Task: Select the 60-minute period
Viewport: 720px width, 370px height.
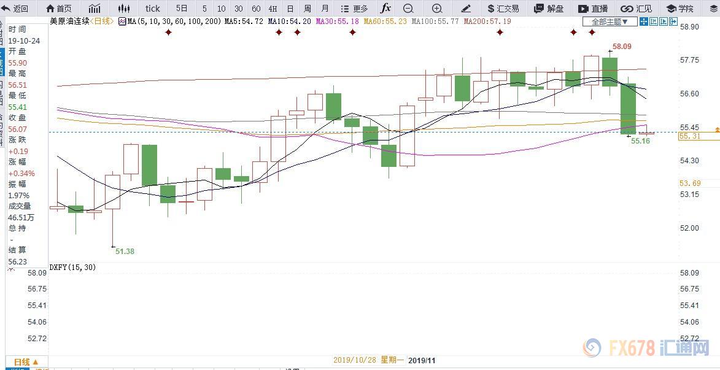Action: pyautogui.click(x=256, y=8)
